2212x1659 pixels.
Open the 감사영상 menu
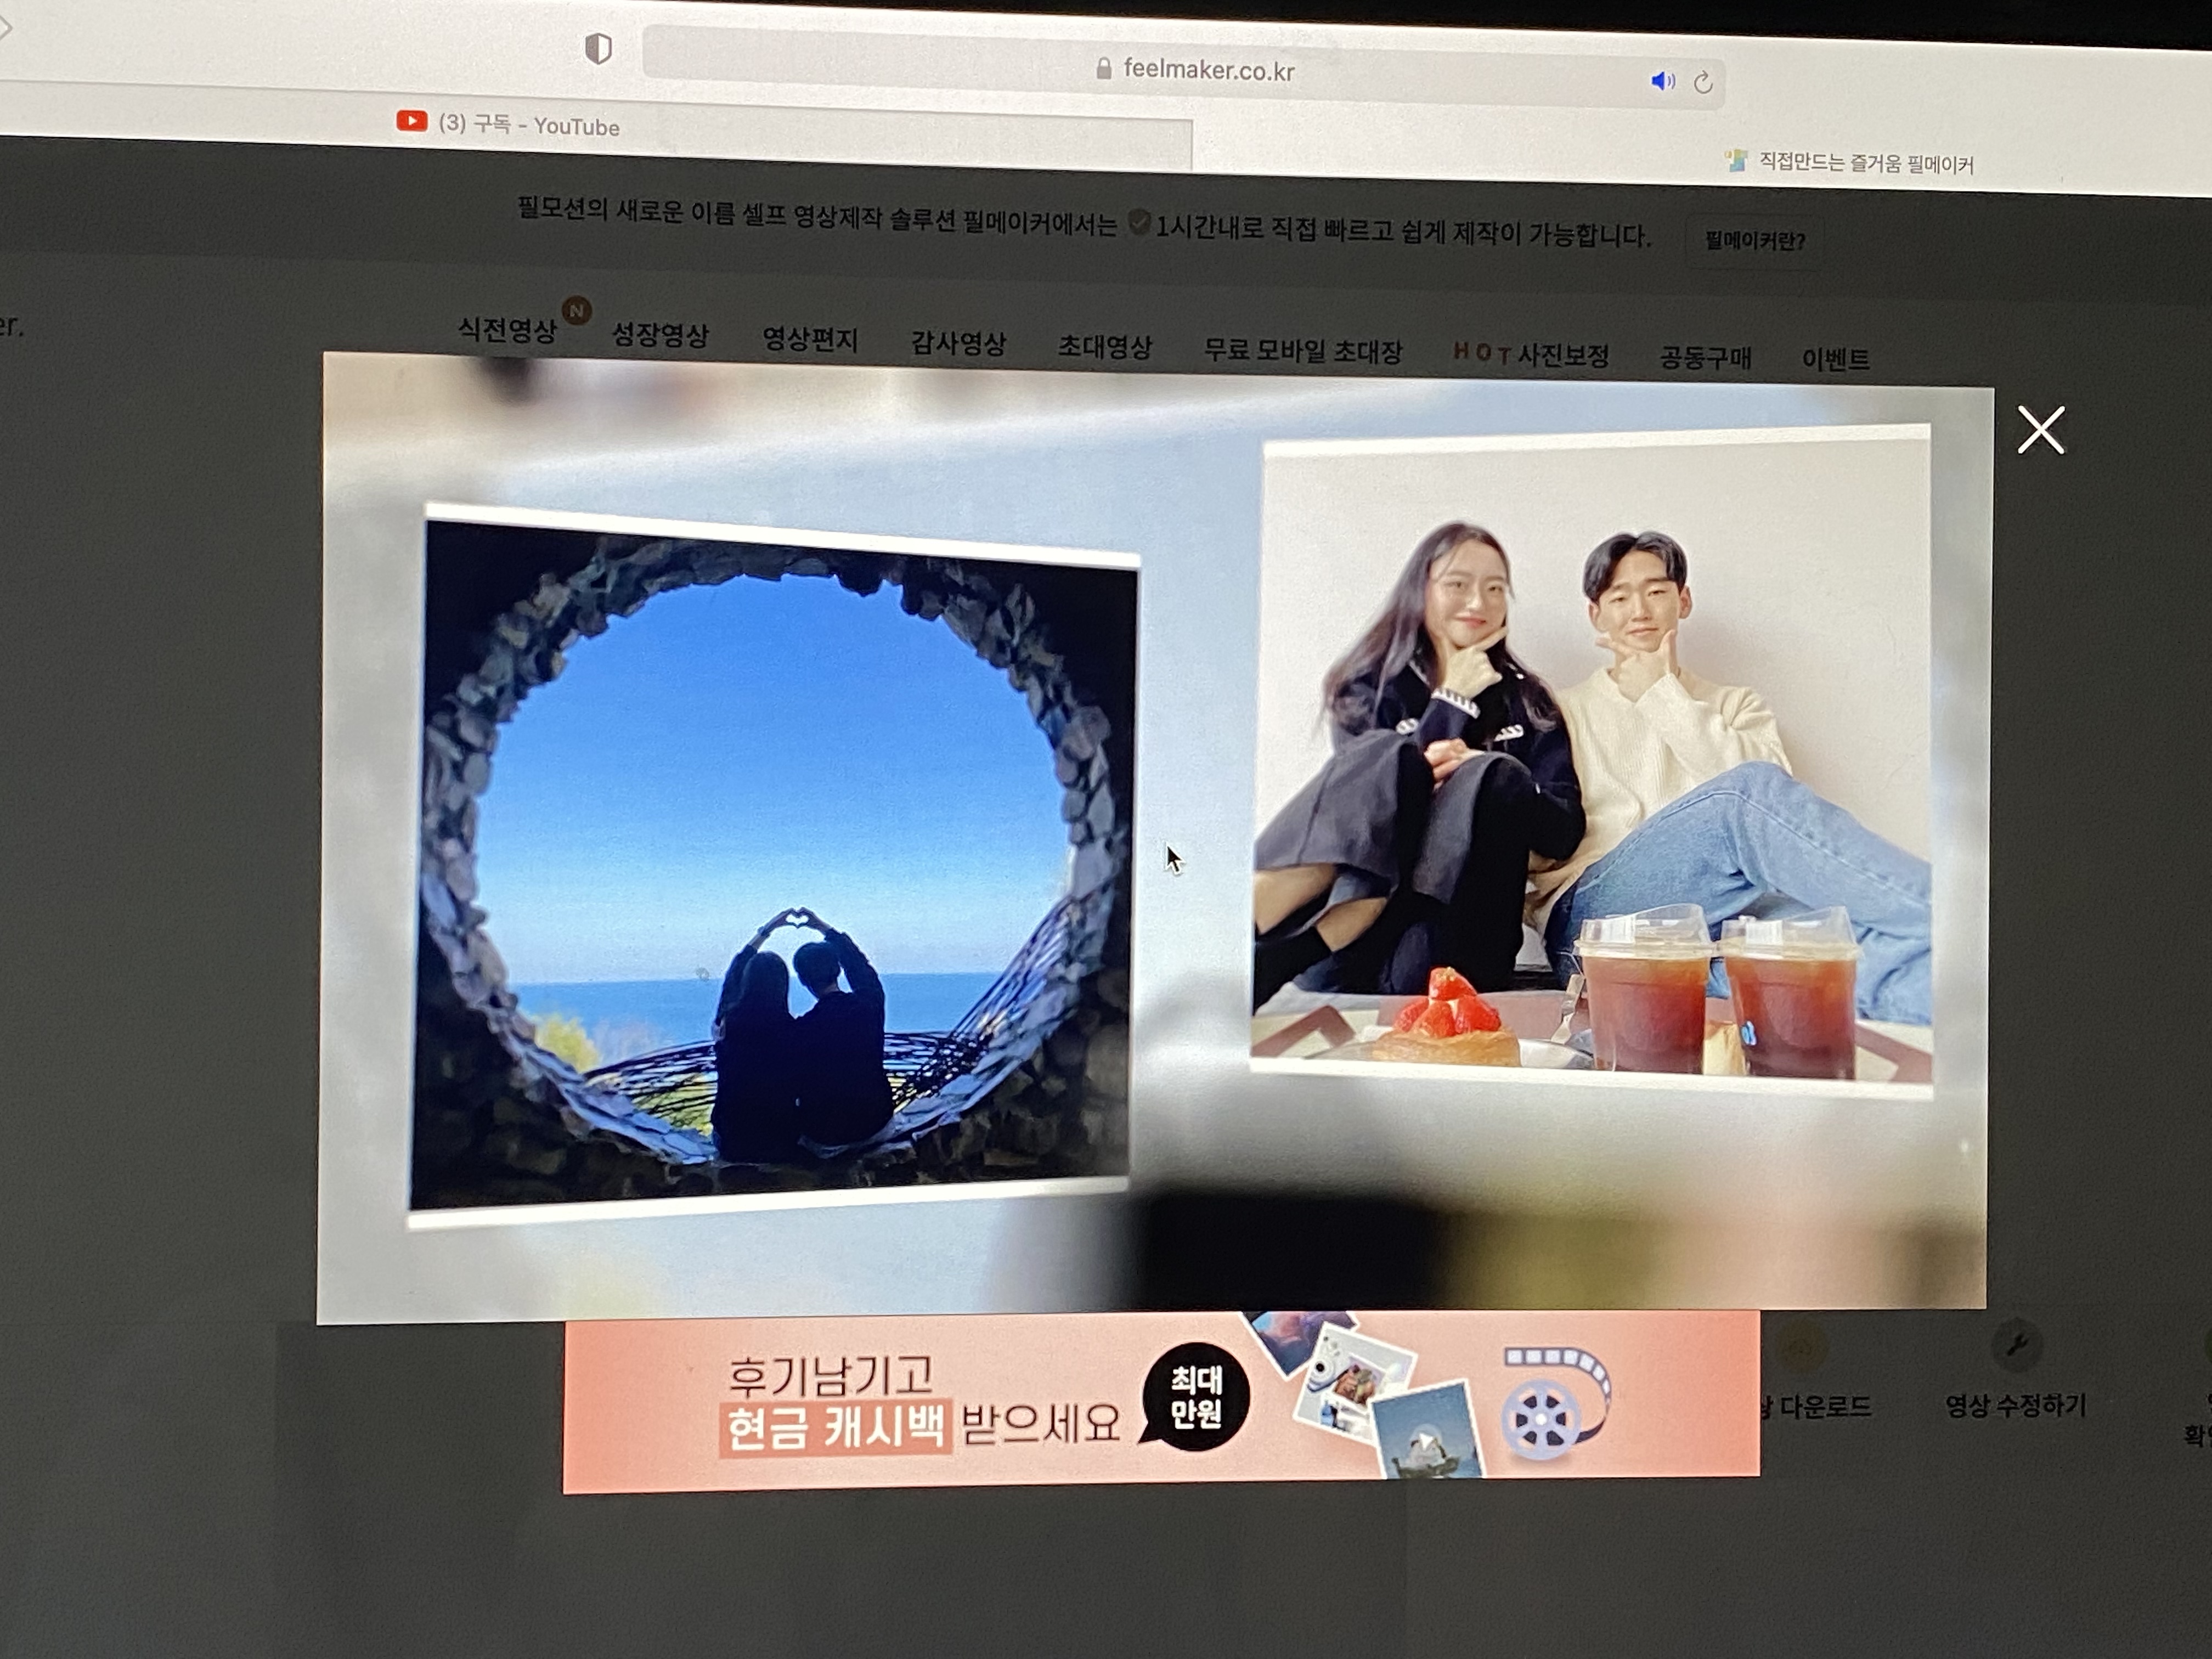pyautogui.click(x=958, y=344)
